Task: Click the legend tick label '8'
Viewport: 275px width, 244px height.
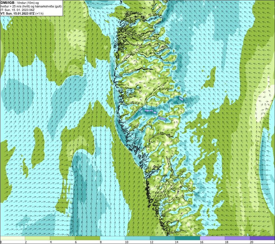Action: click(101, 242)
